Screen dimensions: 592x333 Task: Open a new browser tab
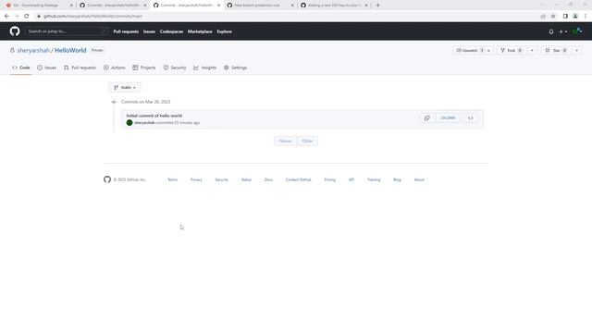(x=378, y=6)
